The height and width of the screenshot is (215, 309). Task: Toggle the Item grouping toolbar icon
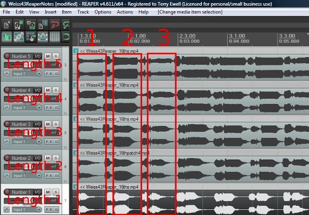click(19, 37)
